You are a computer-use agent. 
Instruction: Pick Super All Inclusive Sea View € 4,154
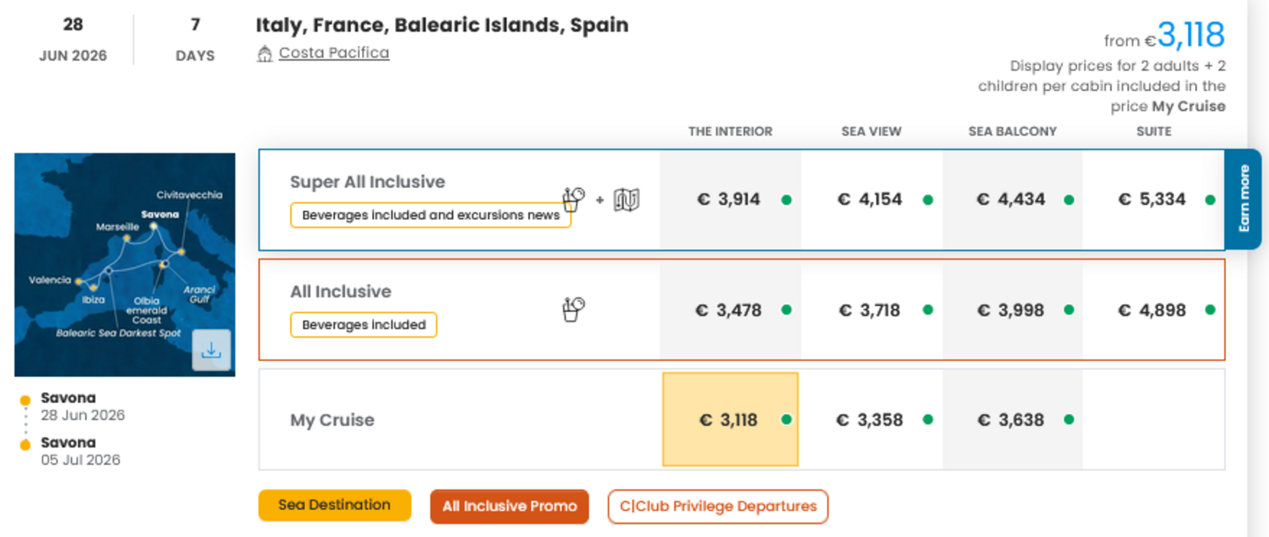point(871,199)
